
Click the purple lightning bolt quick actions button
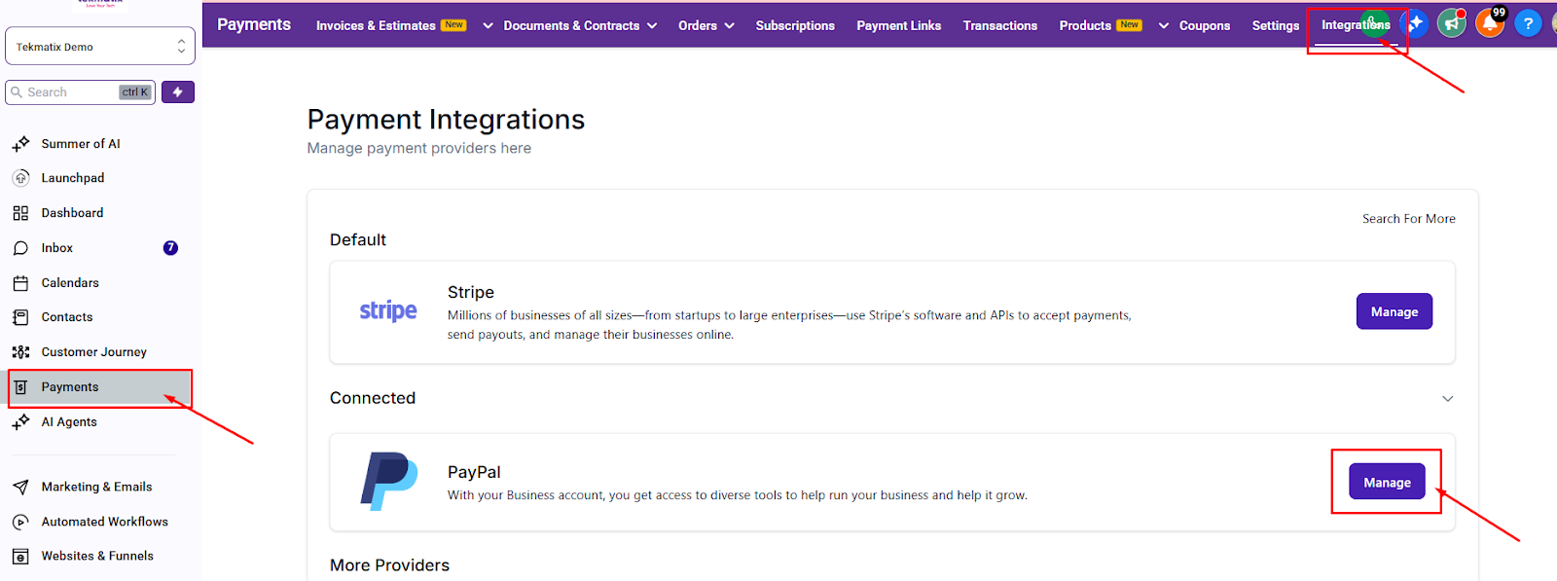(177, 92)
